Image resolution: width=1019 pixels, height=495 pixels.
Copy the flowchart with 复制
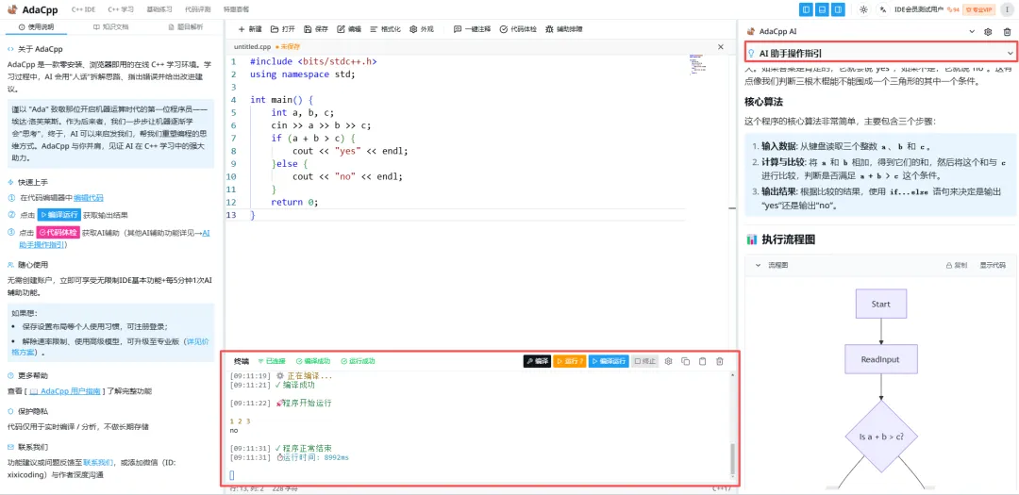click(x=955, y=265)
